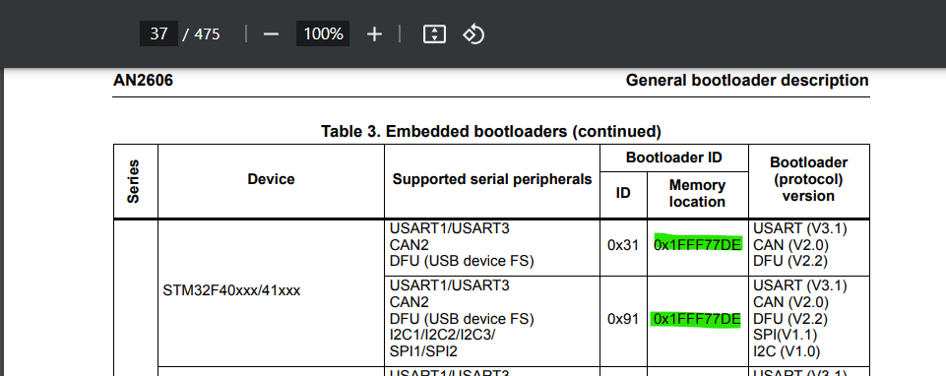Rotate the document counterclockwise
Viewport: 946px width, 376px height.
pos(473,34)
